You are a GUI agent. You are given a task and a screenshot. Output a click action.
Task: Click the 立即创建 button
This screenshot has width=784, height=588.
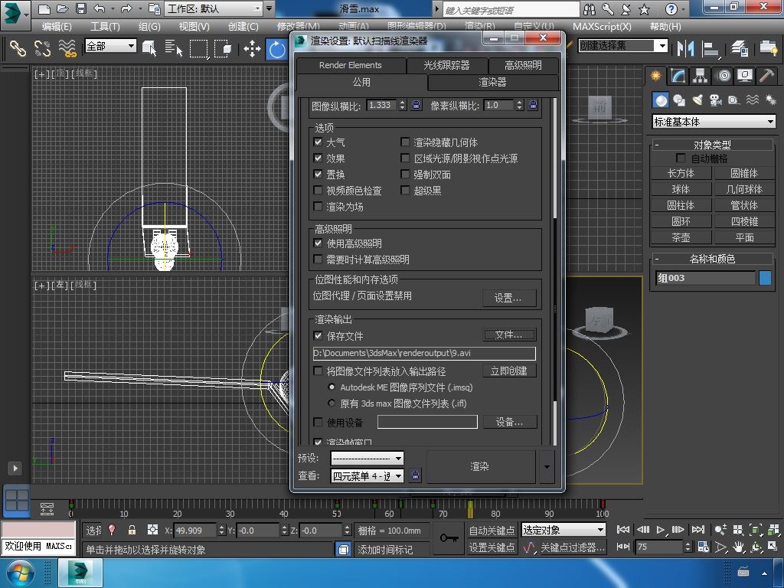pos(509,371)
